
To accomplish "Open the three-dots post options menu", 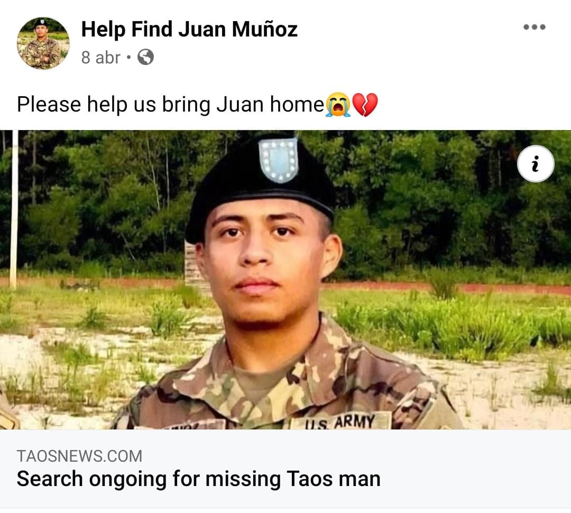I will pyautogui.click(x=534, y=27).
